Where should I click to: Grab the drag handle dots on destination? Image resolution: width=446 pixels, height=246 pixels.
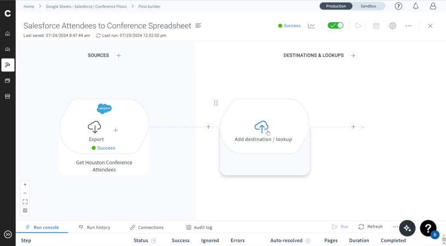pos(216,103)
